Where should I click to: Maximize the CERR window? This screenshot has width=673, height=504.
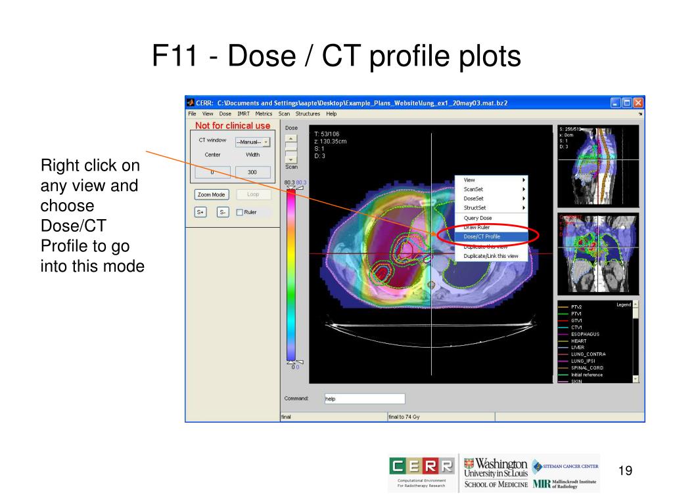tap(626, 103)
